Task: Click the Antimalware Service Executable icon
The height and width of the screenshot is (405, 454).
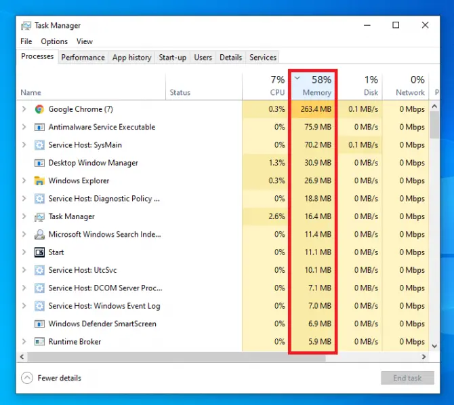Action: (39, 128)
